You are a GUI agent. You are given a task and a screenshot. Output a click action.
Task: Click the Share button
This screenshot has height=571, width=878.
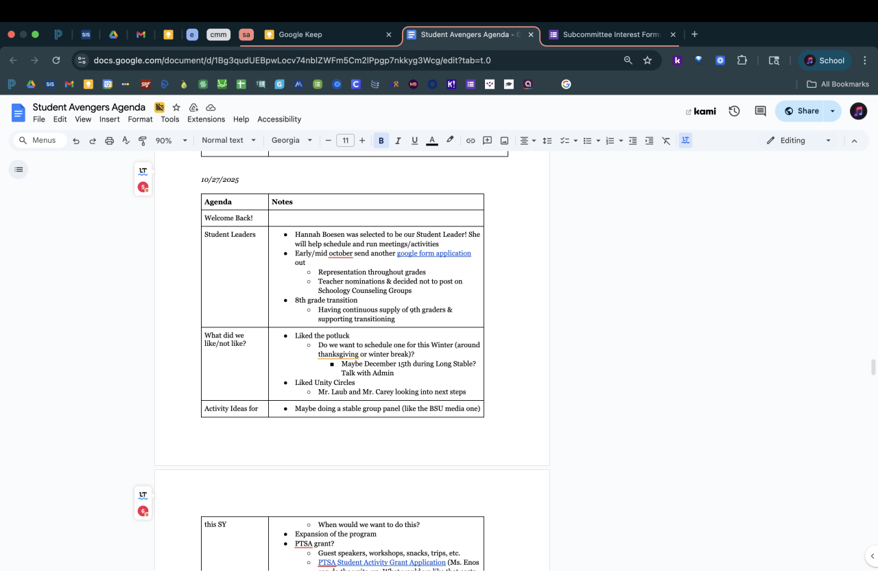[801, 111]
